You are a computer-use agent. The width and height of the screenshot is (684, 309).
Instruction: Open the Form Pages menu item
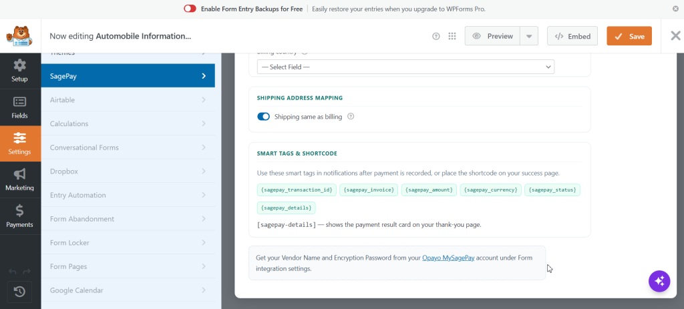click(128, 266)
